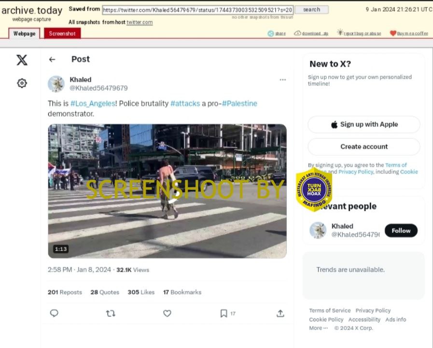433x348 pixels.
Task: Bookmark the post using bookmark icon
Action: 223,313
